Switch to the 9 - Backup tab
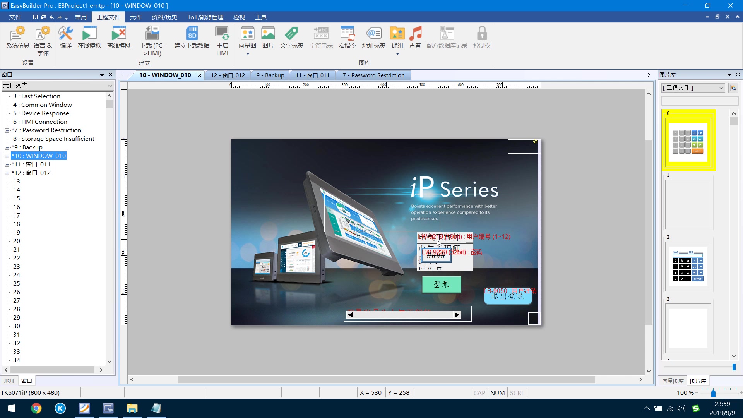The width and height of the screenshot is (743, 418). (270, 75)
